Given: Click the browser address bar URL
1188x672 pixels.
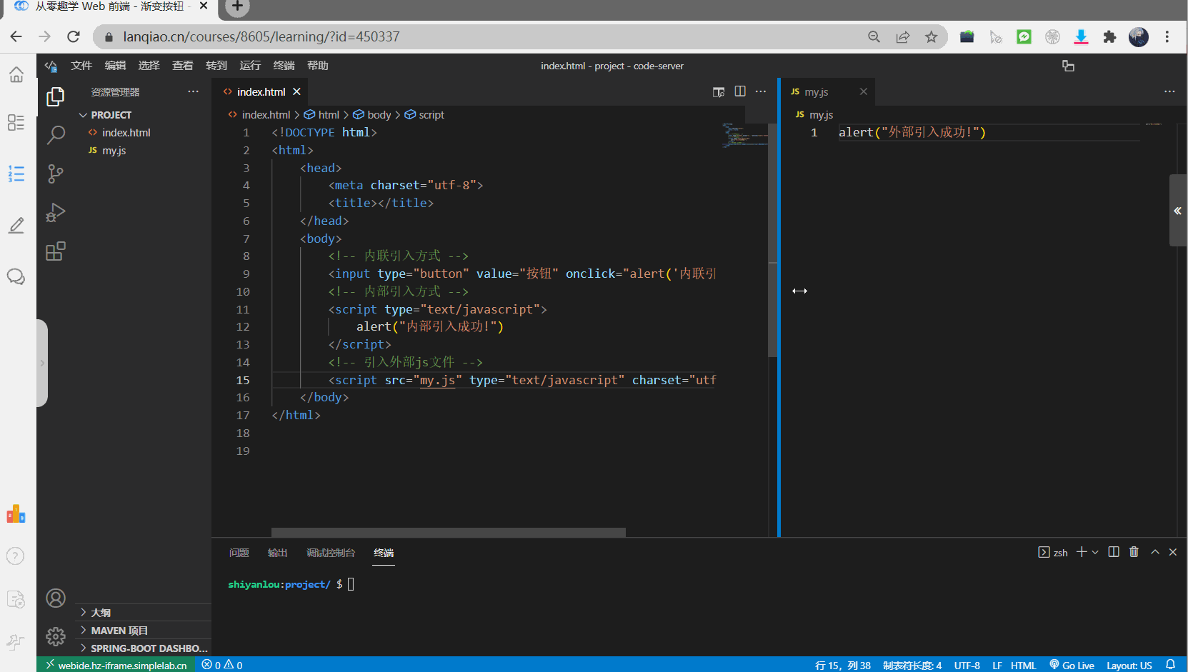Looking at the screenshot, I should pos(261,36).
